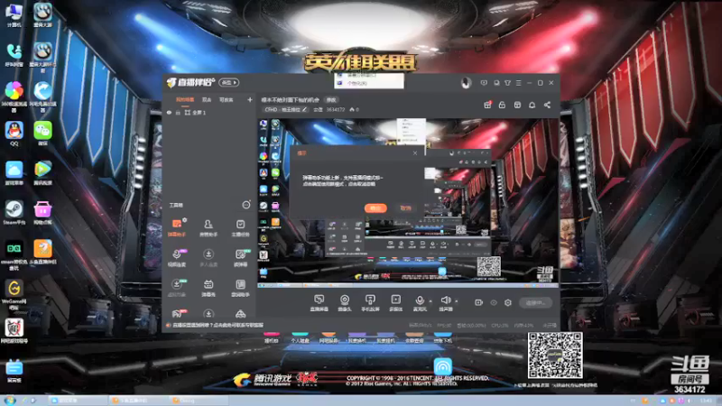Viewport: 722px width, 406px height.
Task: Open the 计算机 desktop icon
Action: [14, 14]
